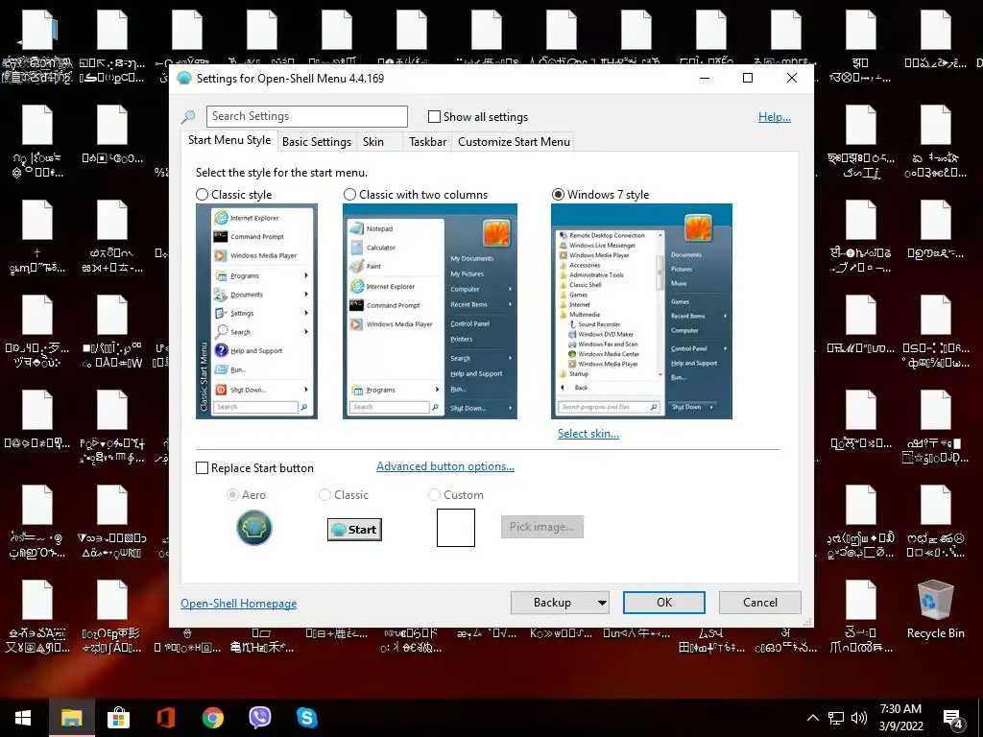Expand the Backup dropdown arrow

pos(602,603)
